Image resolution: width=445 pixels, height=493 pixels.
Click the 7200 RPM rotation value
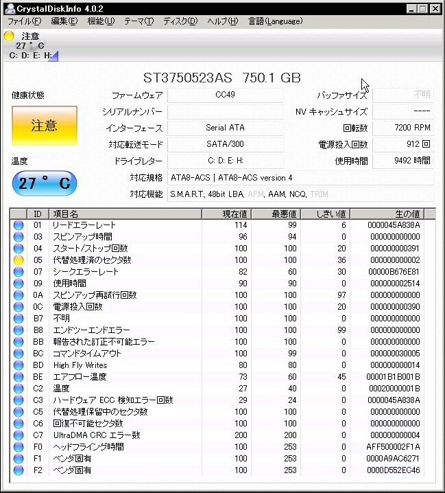click(403, 128)
